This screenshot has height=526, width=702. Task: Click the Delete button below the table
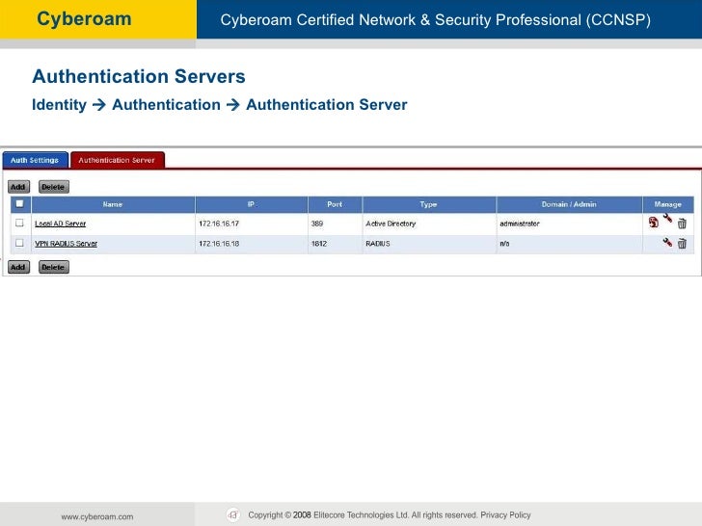coord(53,267)
